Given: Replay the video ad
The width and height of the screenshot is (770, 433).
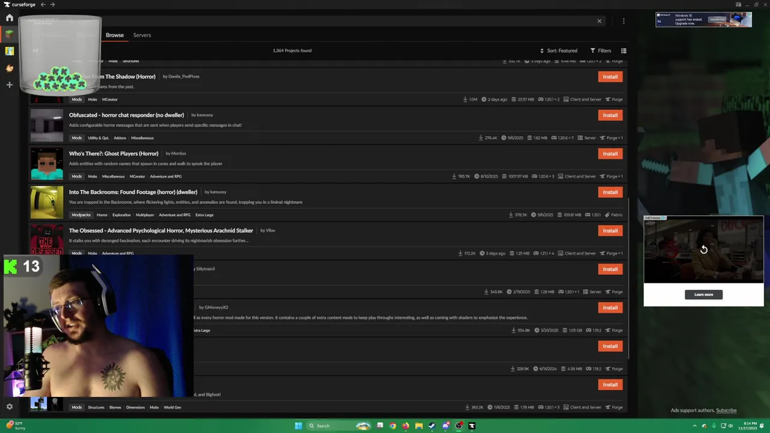Looking at the screenshot, I should (703, 250).
